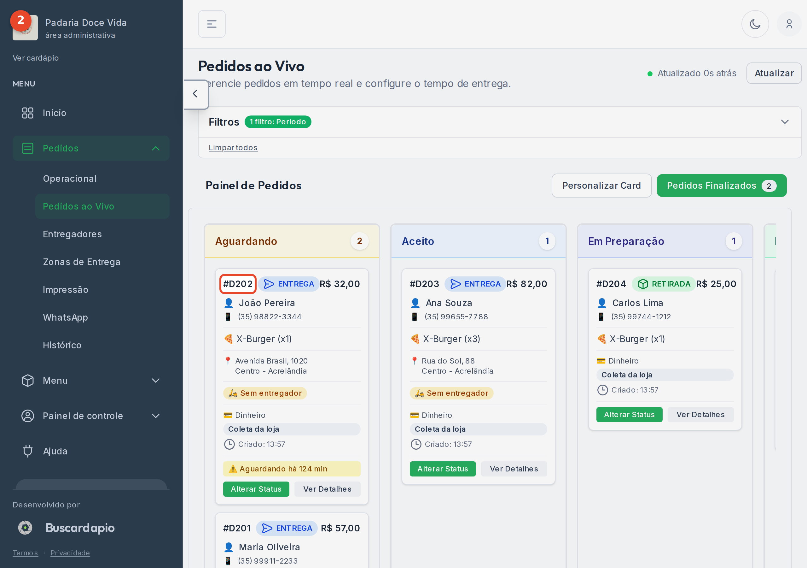Image resolution: width=807 pixels, height=568 pixels.
Task: Click the Aceito column header
Action: pyautogui.click(x=478, y=241)
